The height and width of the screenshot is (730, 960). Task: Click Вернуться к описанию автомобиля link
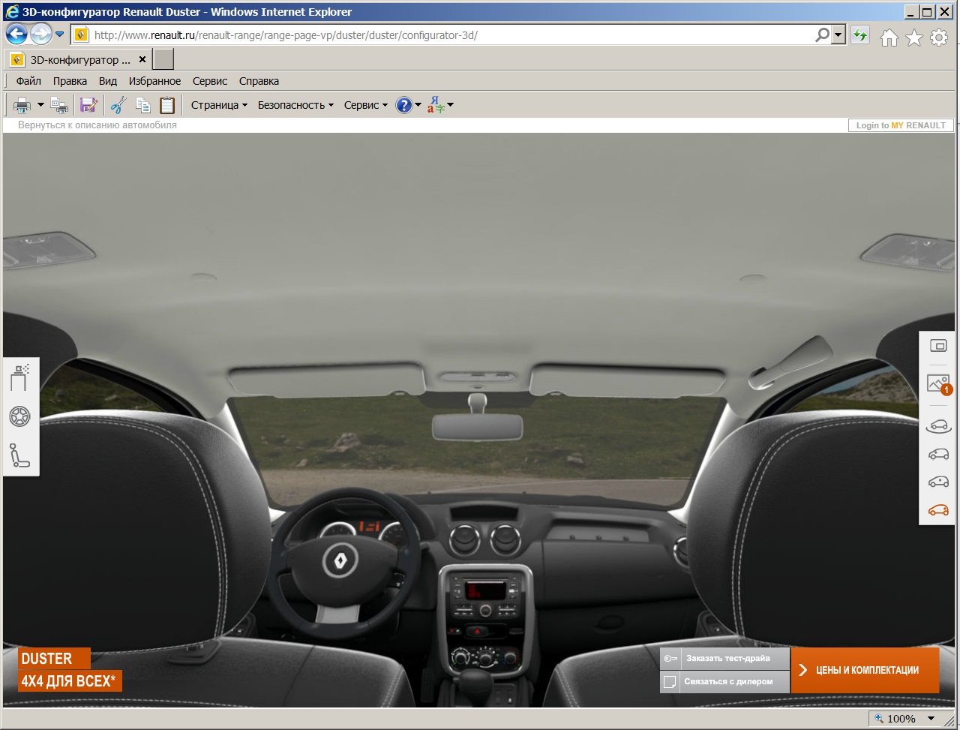(x=97, y=125)
